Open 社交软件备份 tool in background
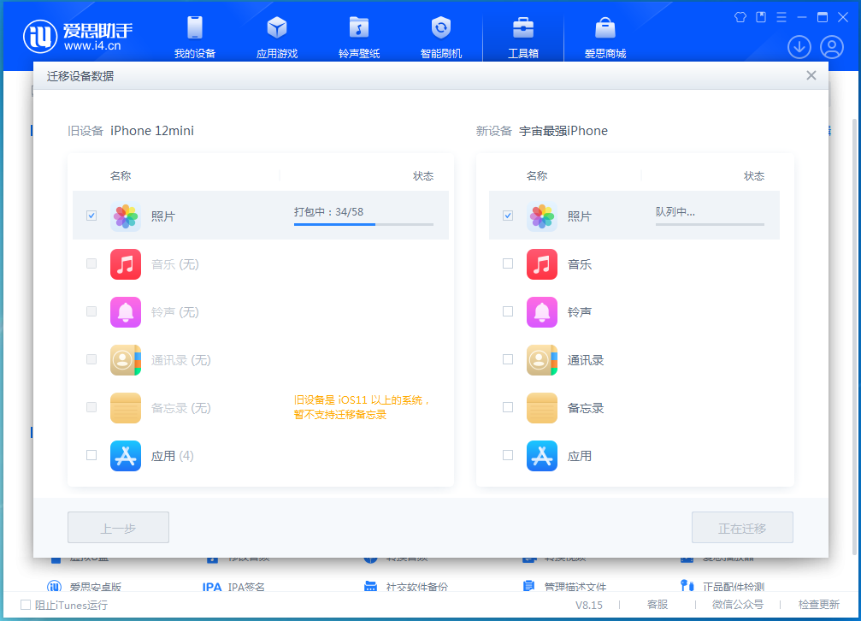Screen dimensions: 861x621 (406, 587)
